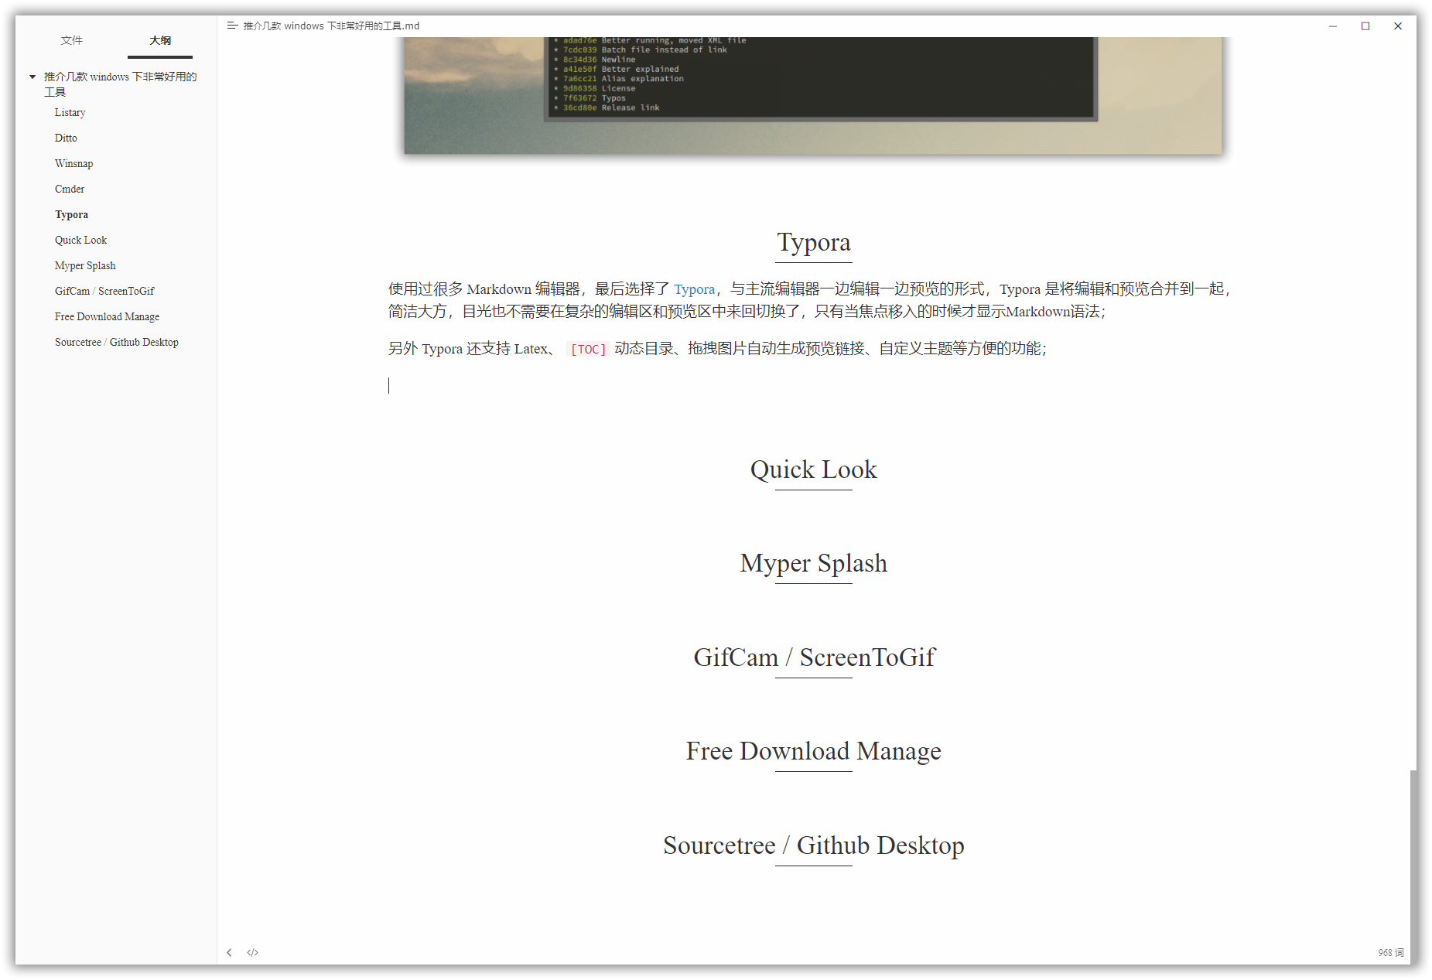Place cursor in the Quick Look heading
1432x980 pixels.
coord(813,470)
